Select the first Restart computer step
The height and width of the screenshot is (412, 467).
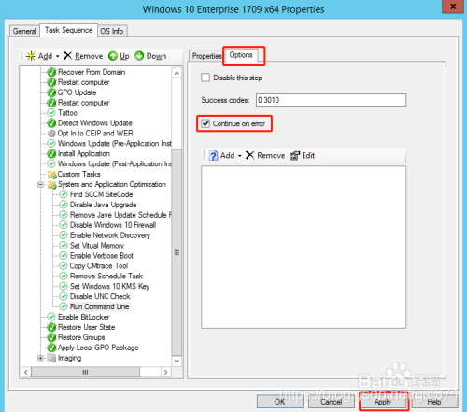(83, 82)
